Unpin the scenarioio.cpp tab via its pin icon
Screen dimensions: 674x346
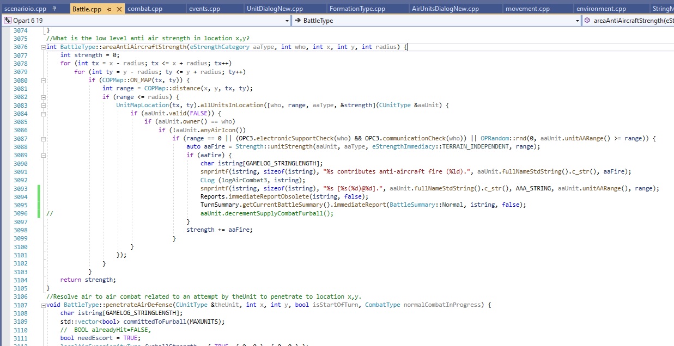click(x=54, y=9)
